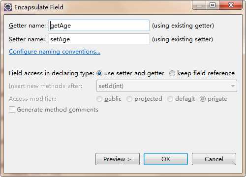Screen dimensions: 246x177
Task: Choose the public access modifier
Action: pos(99,99)
